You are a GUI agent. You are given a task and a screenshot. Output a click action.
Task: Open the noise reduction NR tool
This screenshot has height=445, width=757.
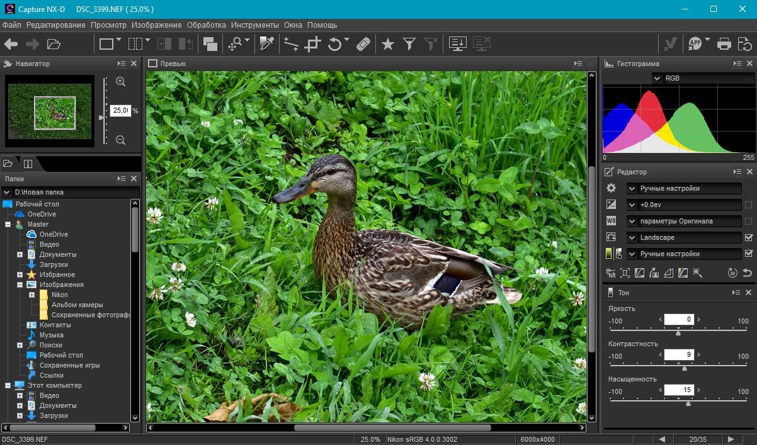(x=611, y=273)
